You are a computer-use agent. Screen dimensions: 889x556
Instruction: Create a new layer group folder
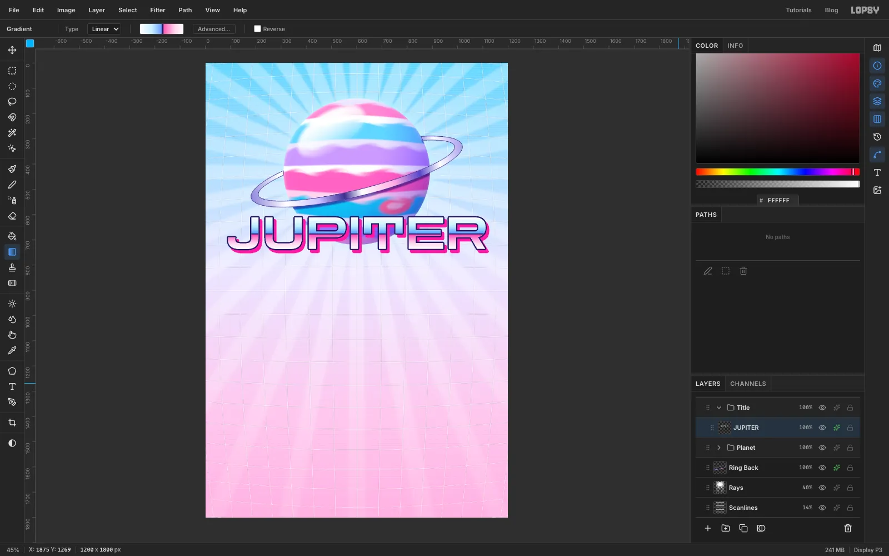726,528
